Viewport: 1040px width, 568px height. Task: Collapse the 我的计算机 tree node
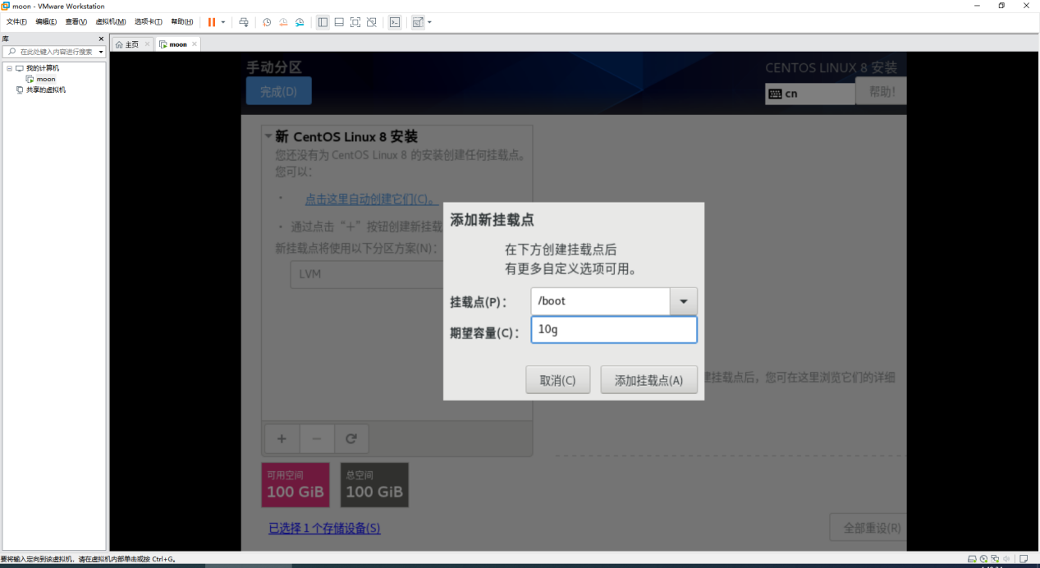(x=9, y=68)
